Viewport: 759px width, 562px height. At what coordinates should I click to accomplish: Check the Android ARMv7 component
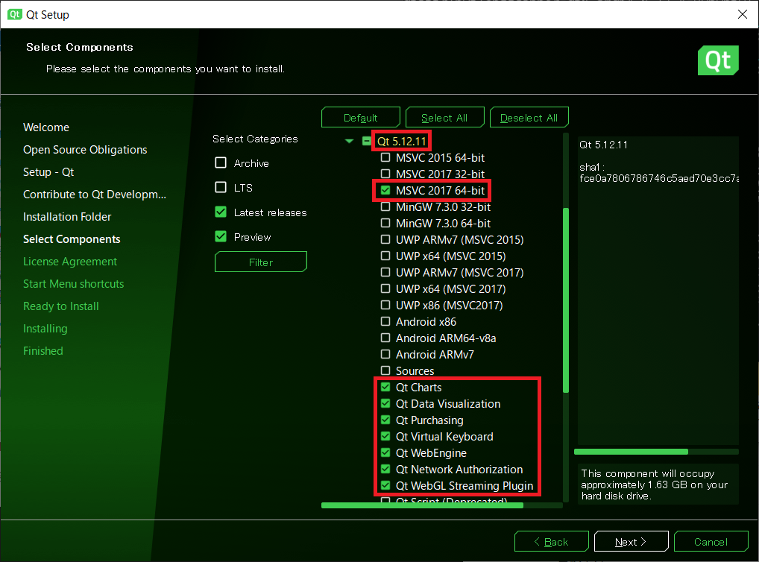tap(385, 354)
